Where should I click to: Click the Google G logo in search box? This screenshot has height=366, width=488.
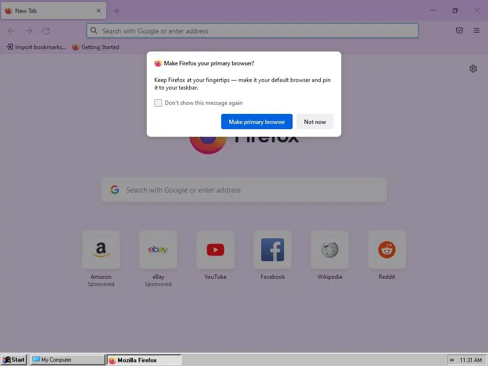coord(115,190)
